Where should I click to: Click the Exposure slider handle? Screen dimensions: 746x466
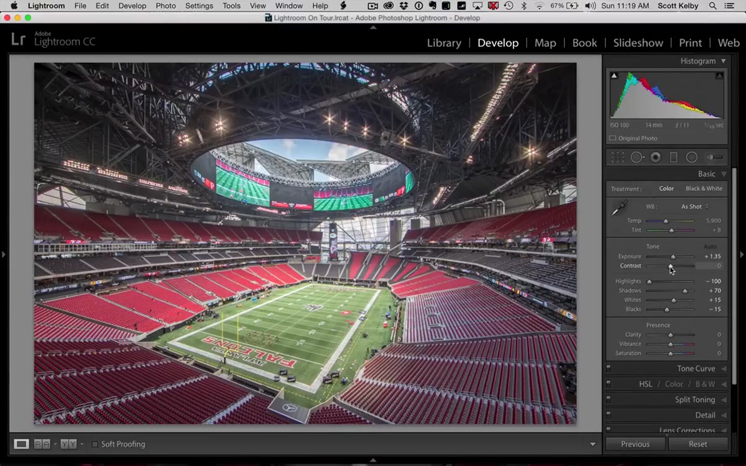673,257
